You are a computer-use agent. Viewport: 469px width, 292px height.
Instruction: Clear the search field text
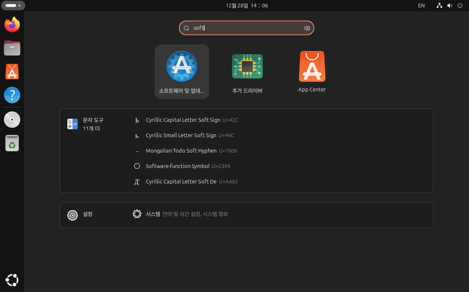(x=307, y=28)
